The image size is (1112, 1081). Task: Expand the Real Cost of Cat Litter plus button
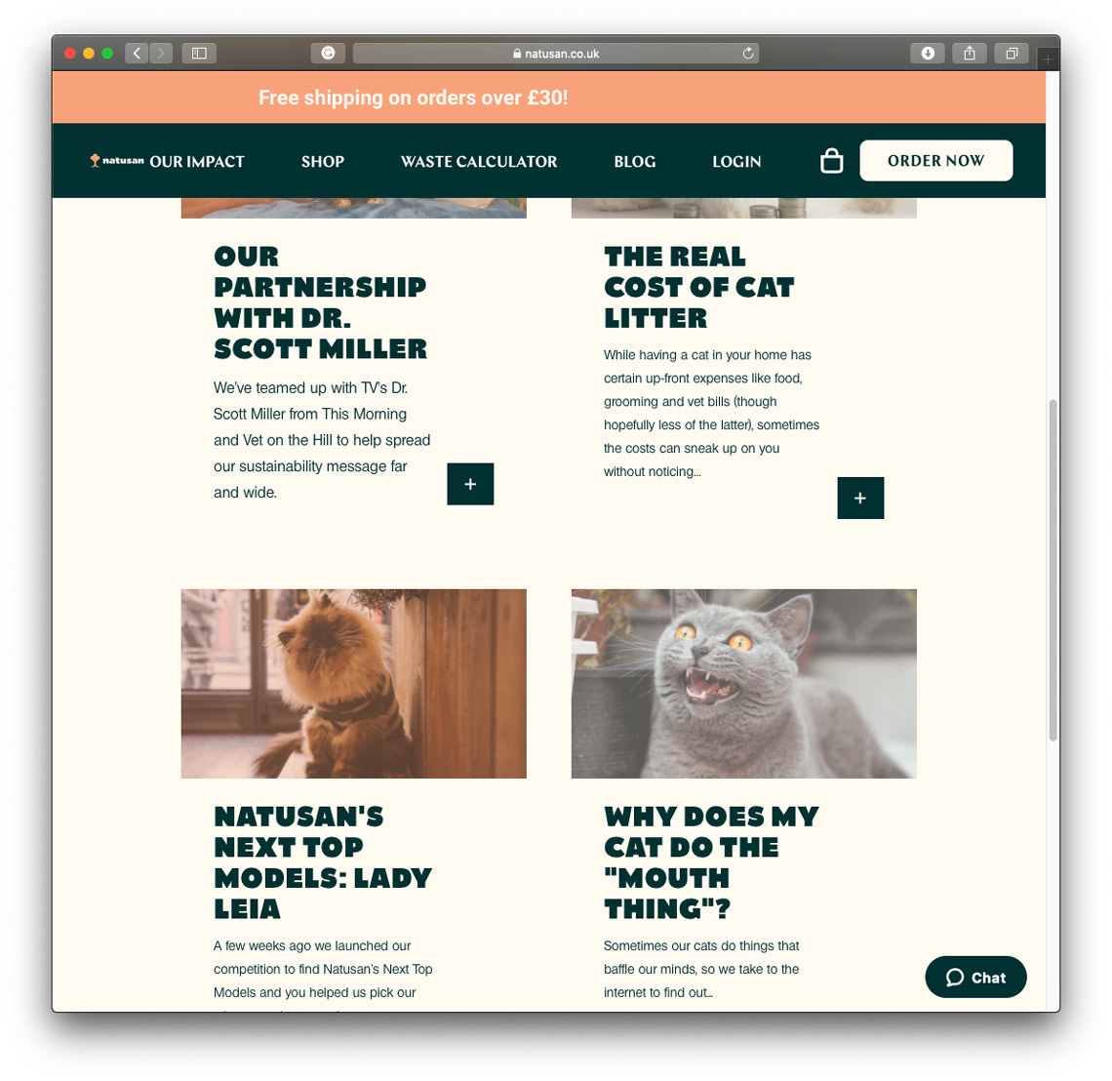860,498
